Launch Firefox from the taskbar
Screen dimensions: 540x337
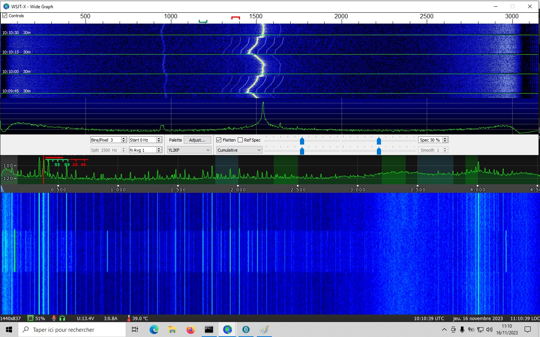(x=190, y=330)
